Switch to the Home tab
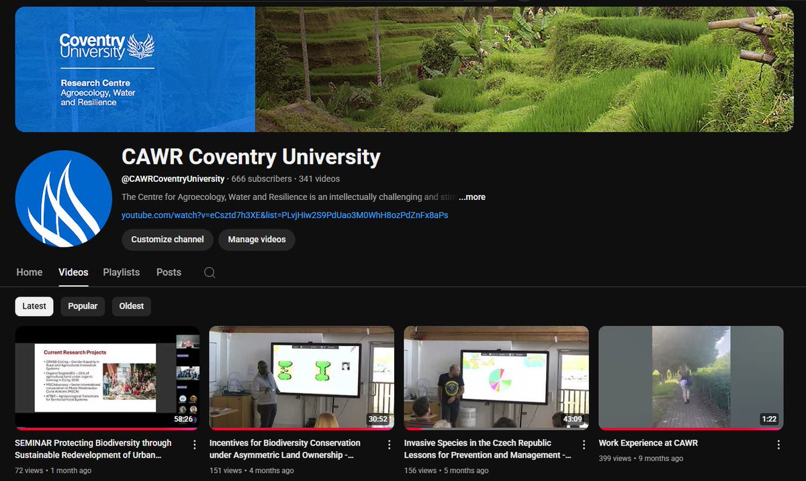 pos(30,272)
